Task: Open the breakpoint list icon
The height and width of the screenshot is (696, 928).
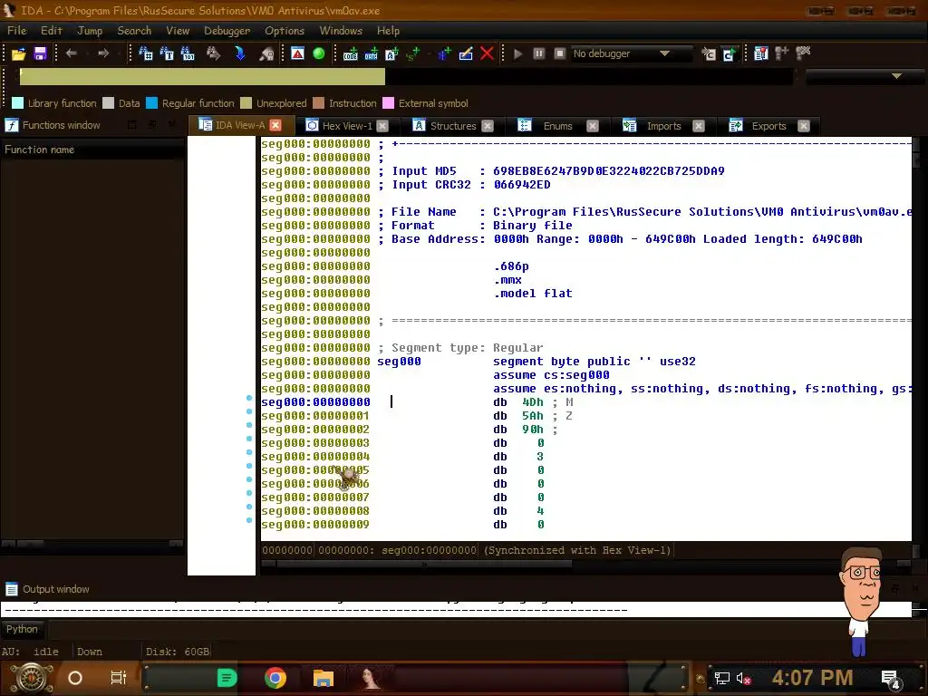Action: pyautogui.click(x=761, y=53)
